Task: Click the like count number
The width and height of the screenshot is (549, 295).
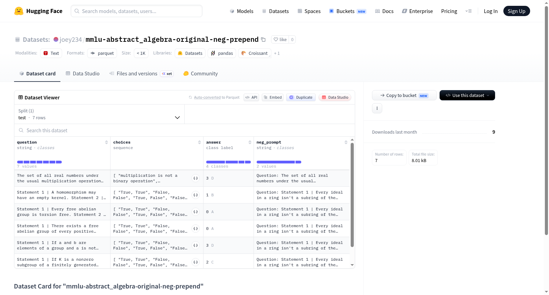Action: 292,39
